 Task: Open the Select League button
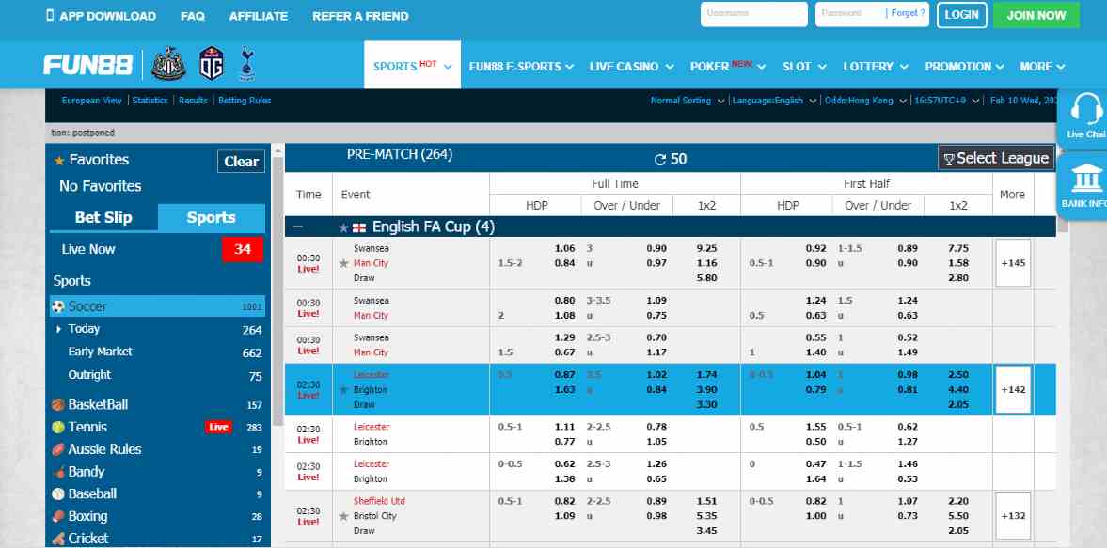click(x=995, y=158)
